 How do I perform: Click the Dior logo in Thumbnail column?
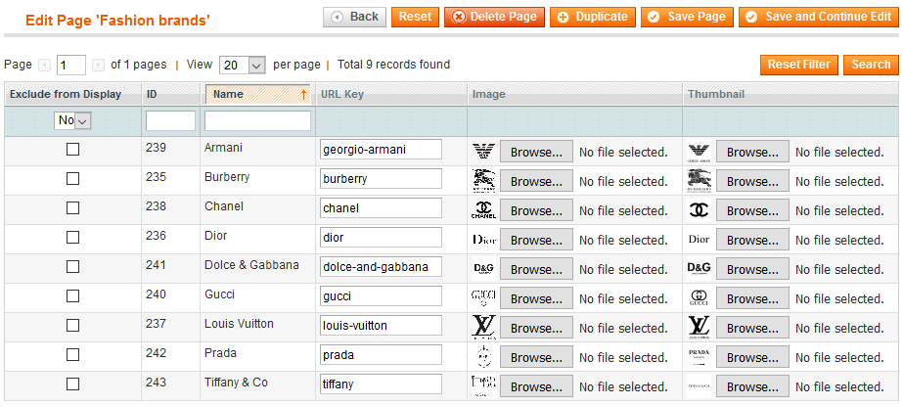tap(700, 240)
